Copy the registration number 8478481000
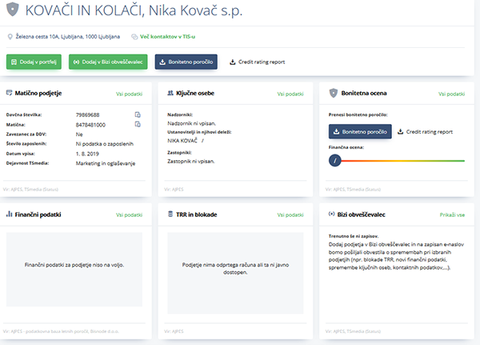The height and width of the screenshot is (345, 480). tap(138, 124)
